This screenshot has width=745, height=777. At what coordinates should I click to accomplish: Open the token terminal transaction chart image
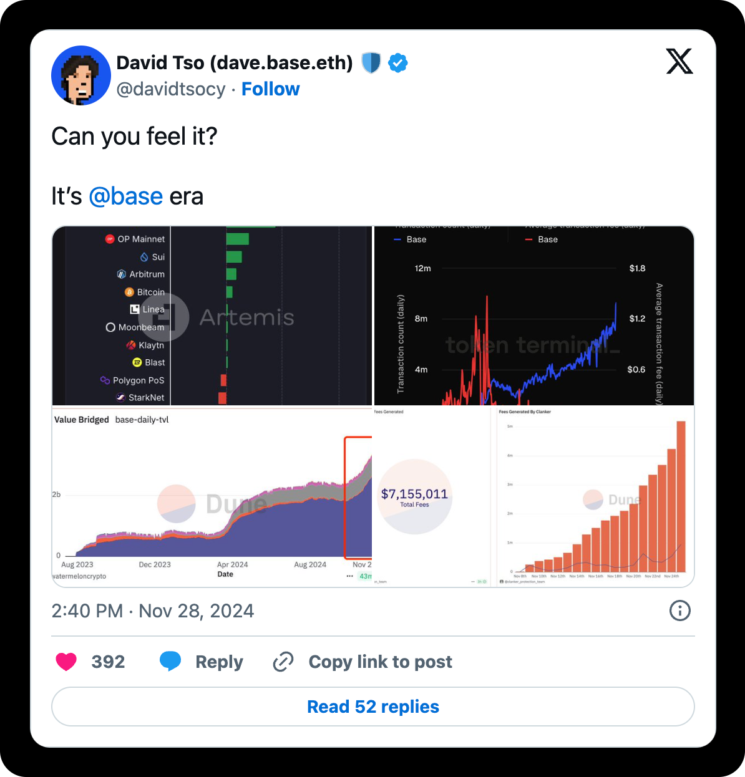tap(534, 316)
